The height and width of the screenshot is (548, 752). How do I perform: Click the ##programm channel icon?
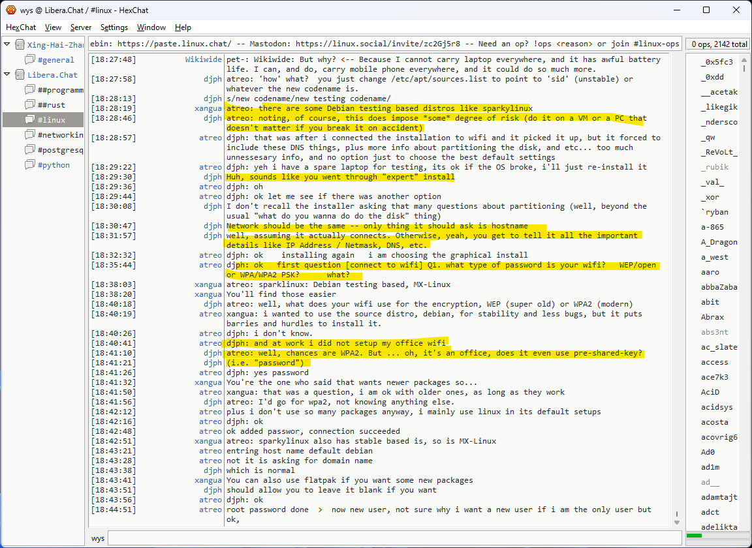point(30,90)
